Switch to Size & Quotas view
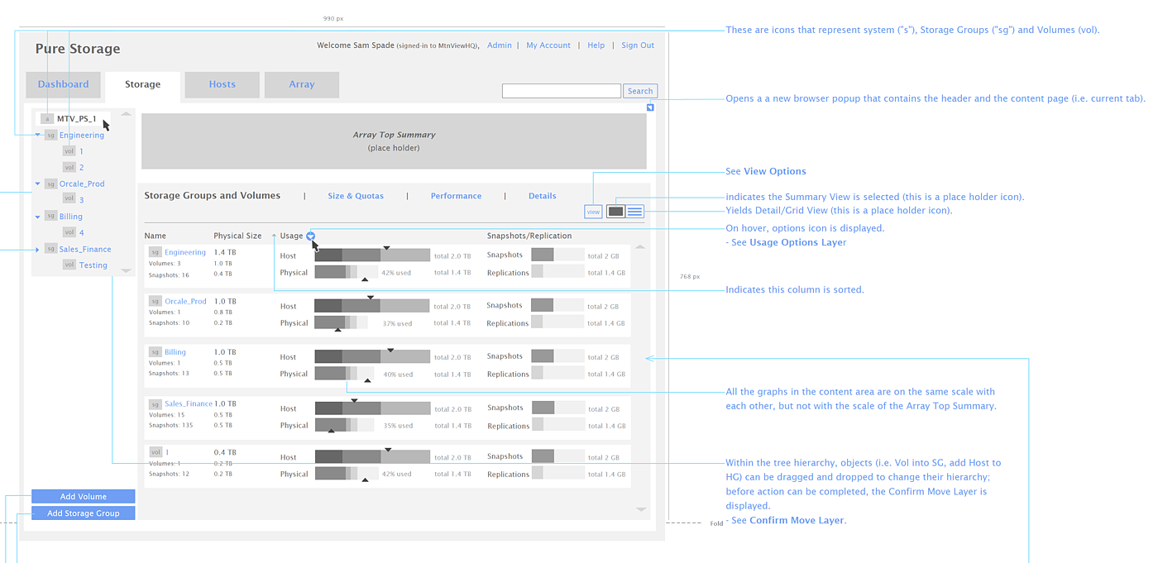Screen dimensions: 1158x563 click(x=356, y=196)
